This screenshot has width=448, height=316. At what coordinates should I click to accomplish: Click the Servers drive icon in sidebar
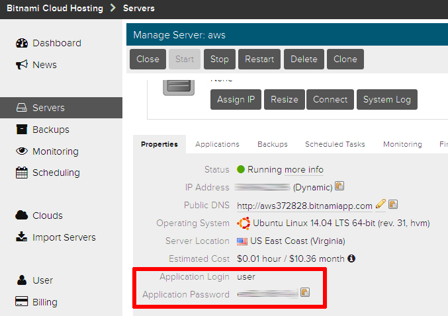click(21, 108)
